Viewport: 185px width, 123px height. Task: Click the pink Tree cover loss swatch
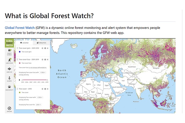coord(20,63)
